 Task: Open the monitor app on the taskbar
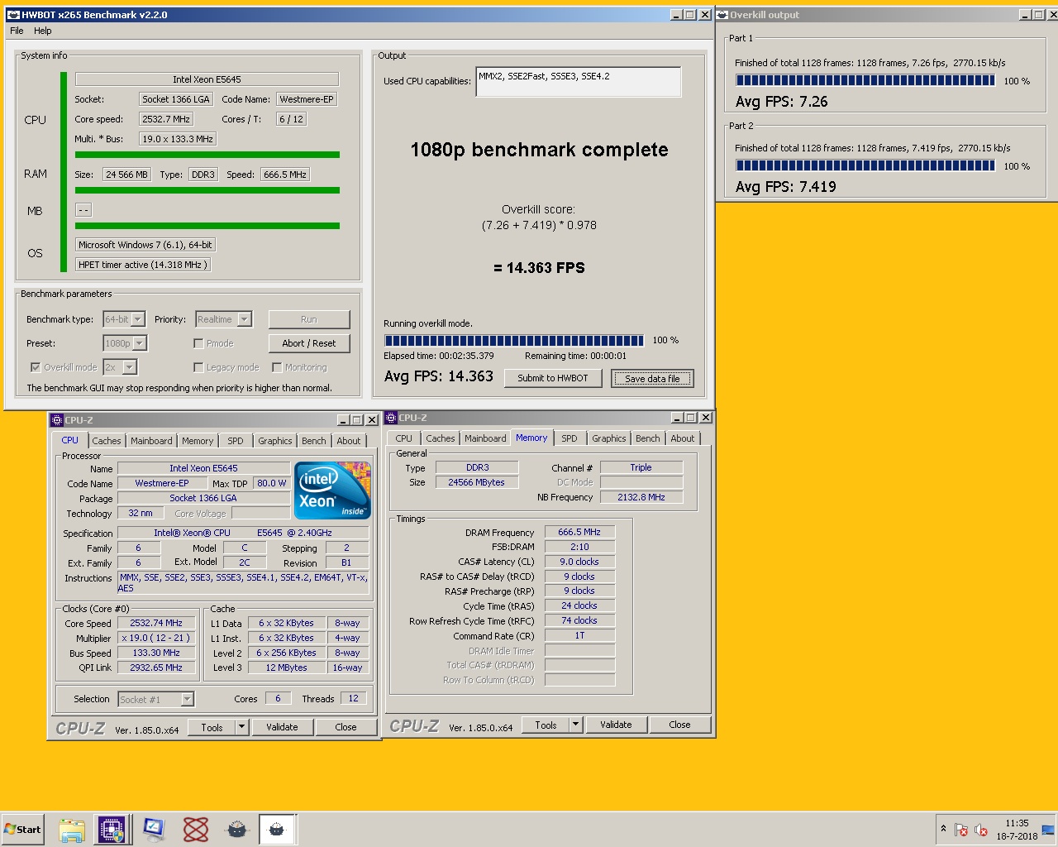point(154,830)
